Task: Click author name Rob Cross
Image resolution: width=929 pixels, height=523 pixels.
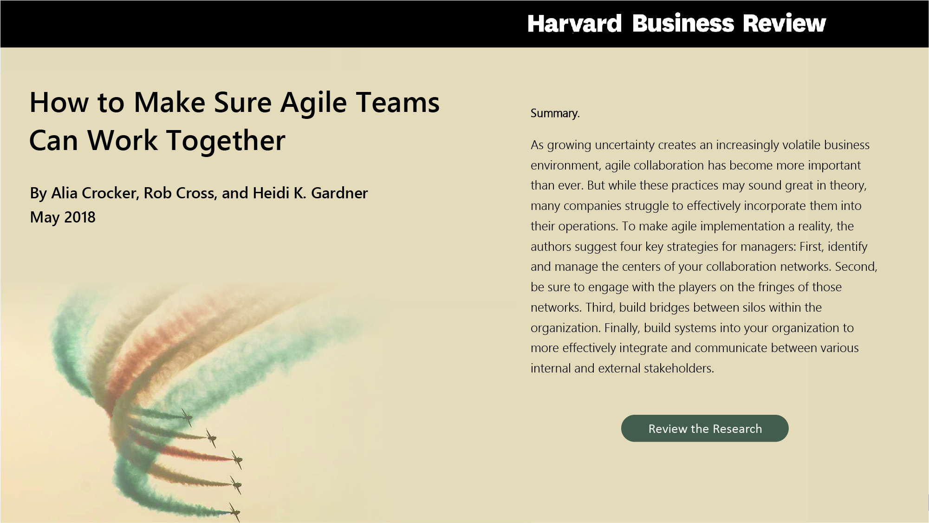Action: [179, 193]
